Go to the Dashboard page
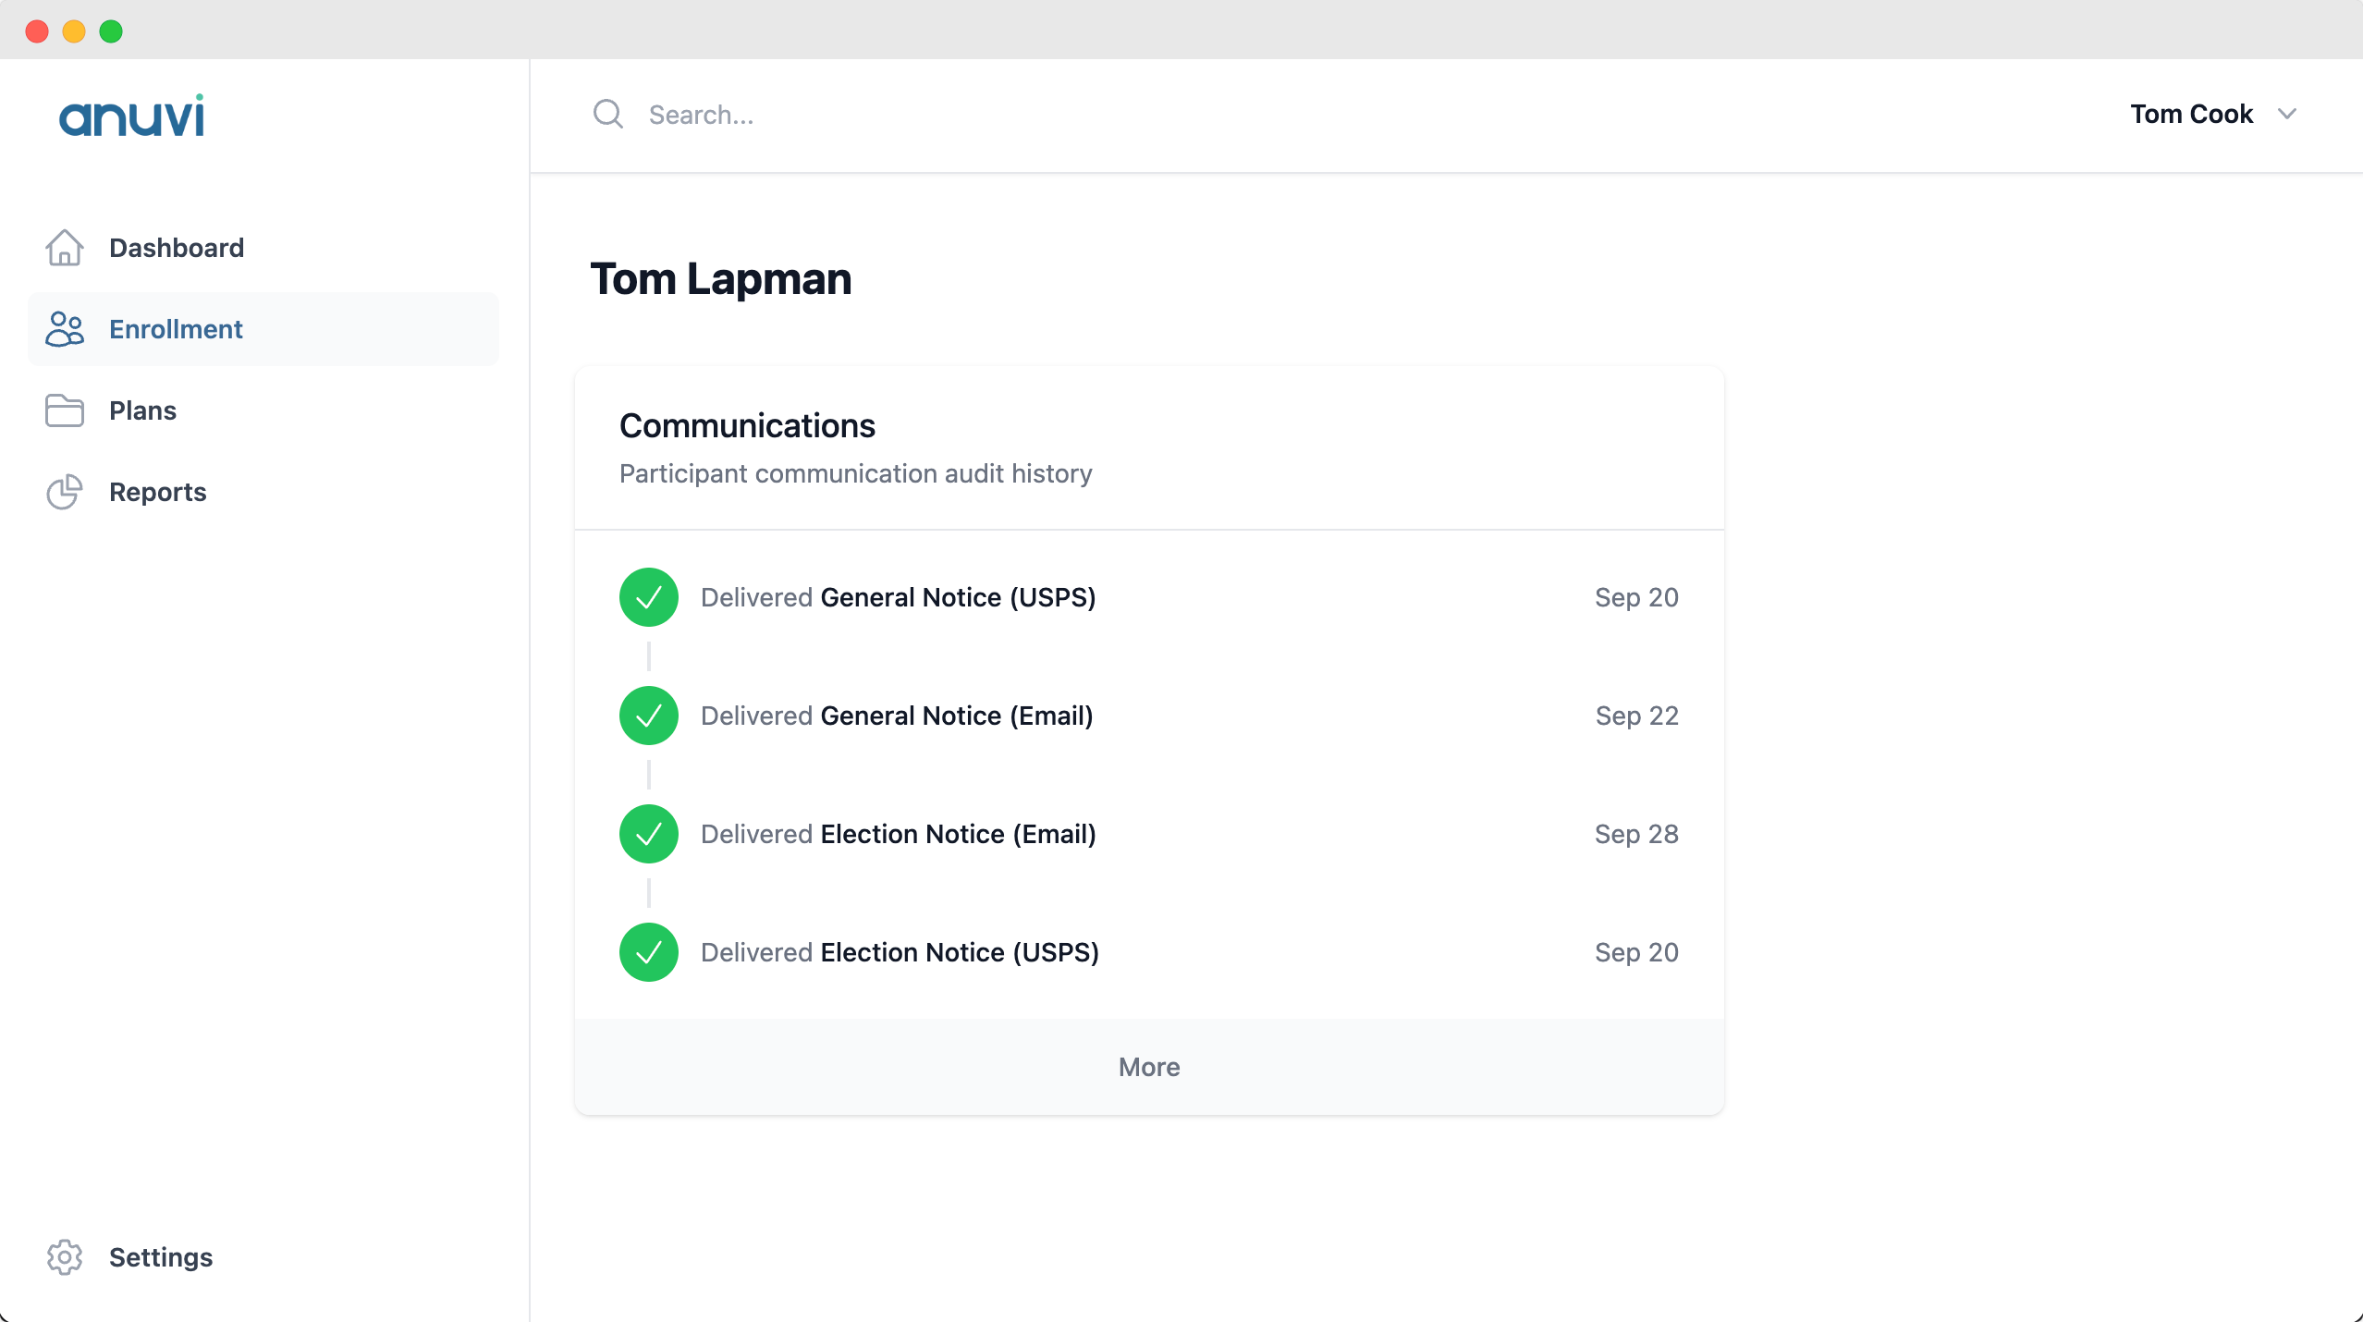Screen dimensions: 2363x1322 177,248
